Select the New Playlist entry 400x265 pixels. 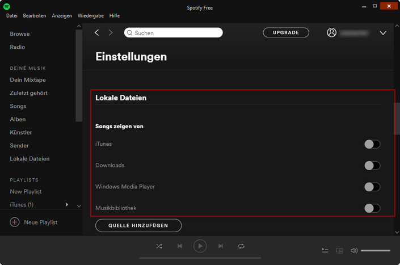tap(26, 192)
